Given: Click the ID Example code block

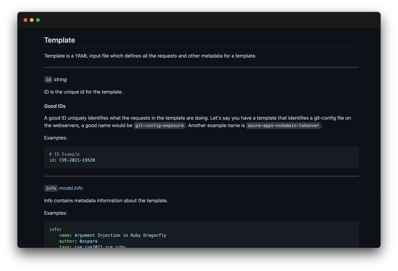Looking at the screenshot, I should coord(201,157).
